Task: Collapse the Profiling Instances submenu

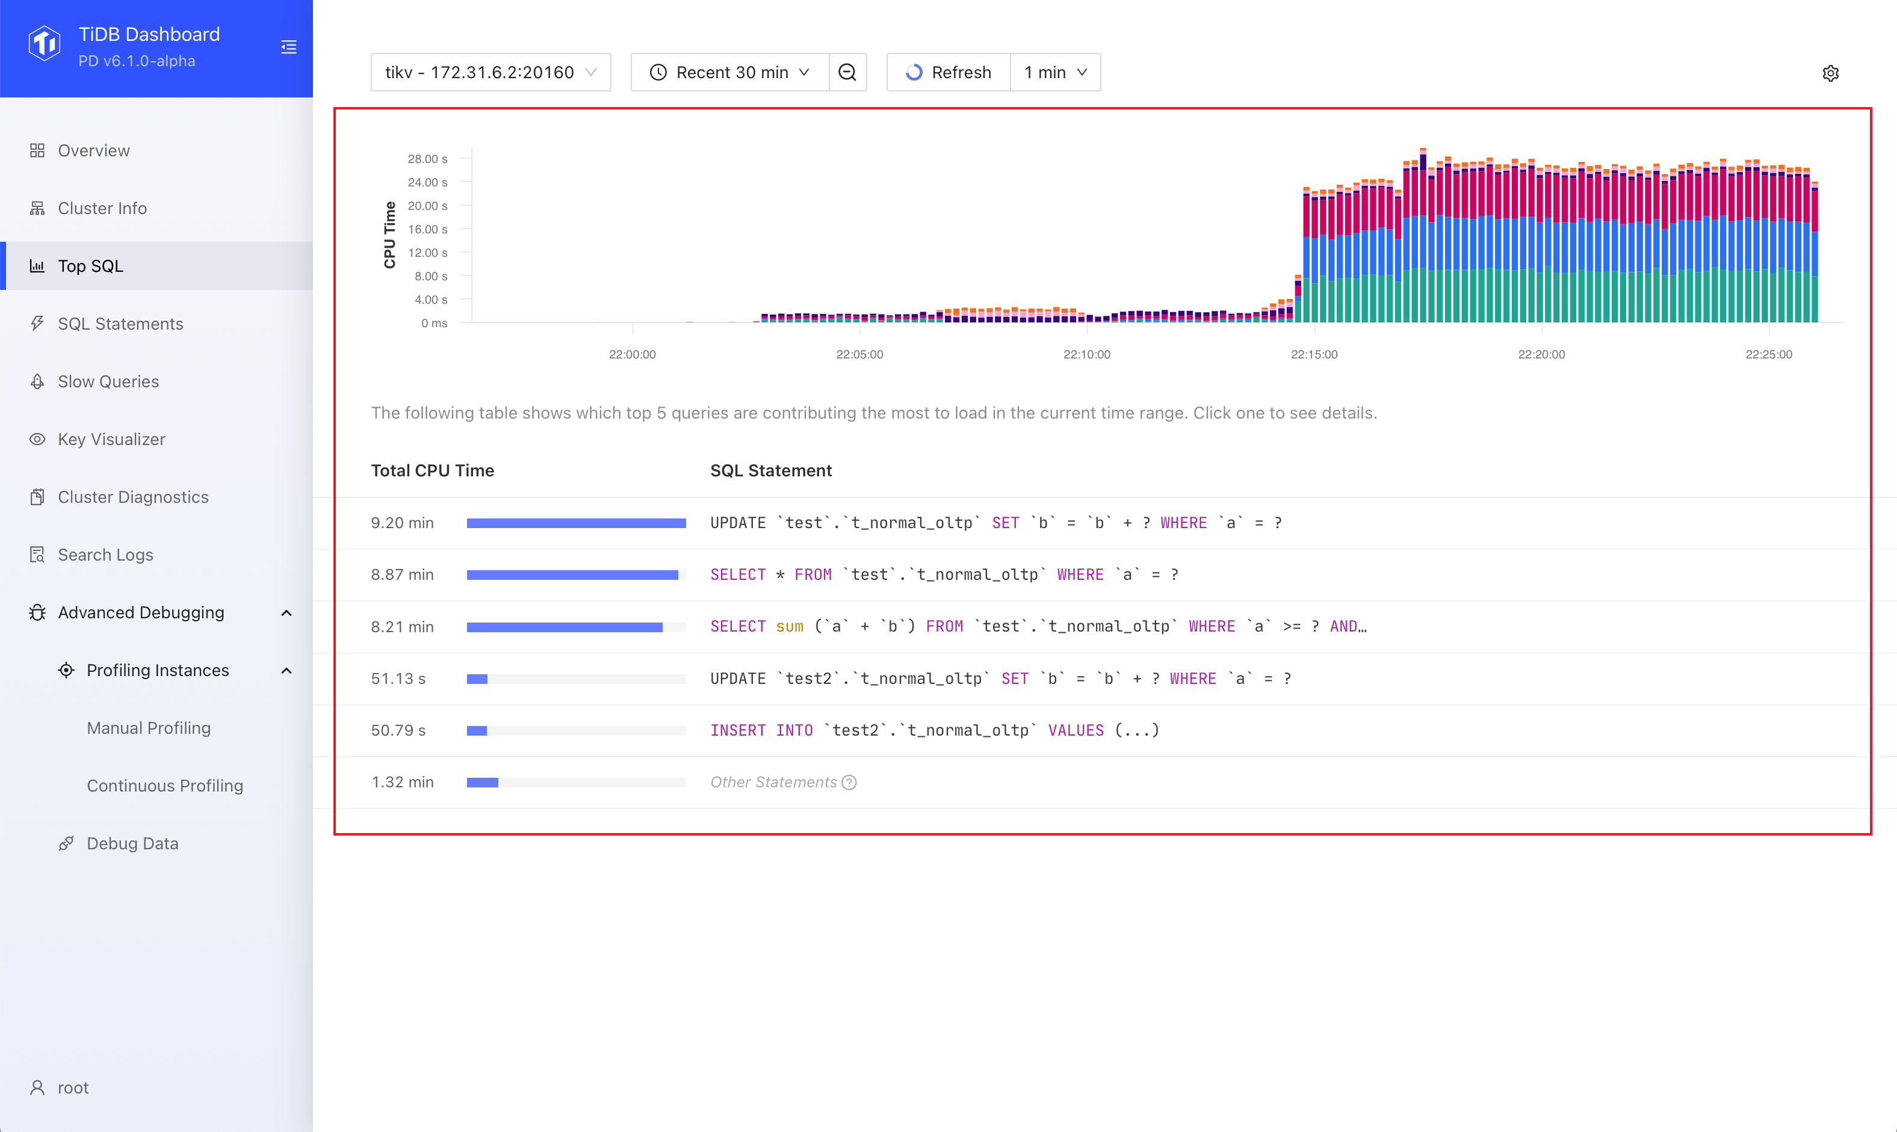Action: coord(286,671)
